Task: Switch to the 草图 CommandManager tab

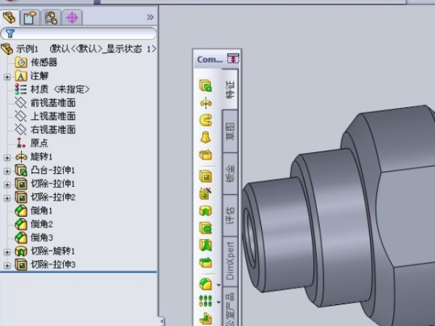Action: click(230, 131)
